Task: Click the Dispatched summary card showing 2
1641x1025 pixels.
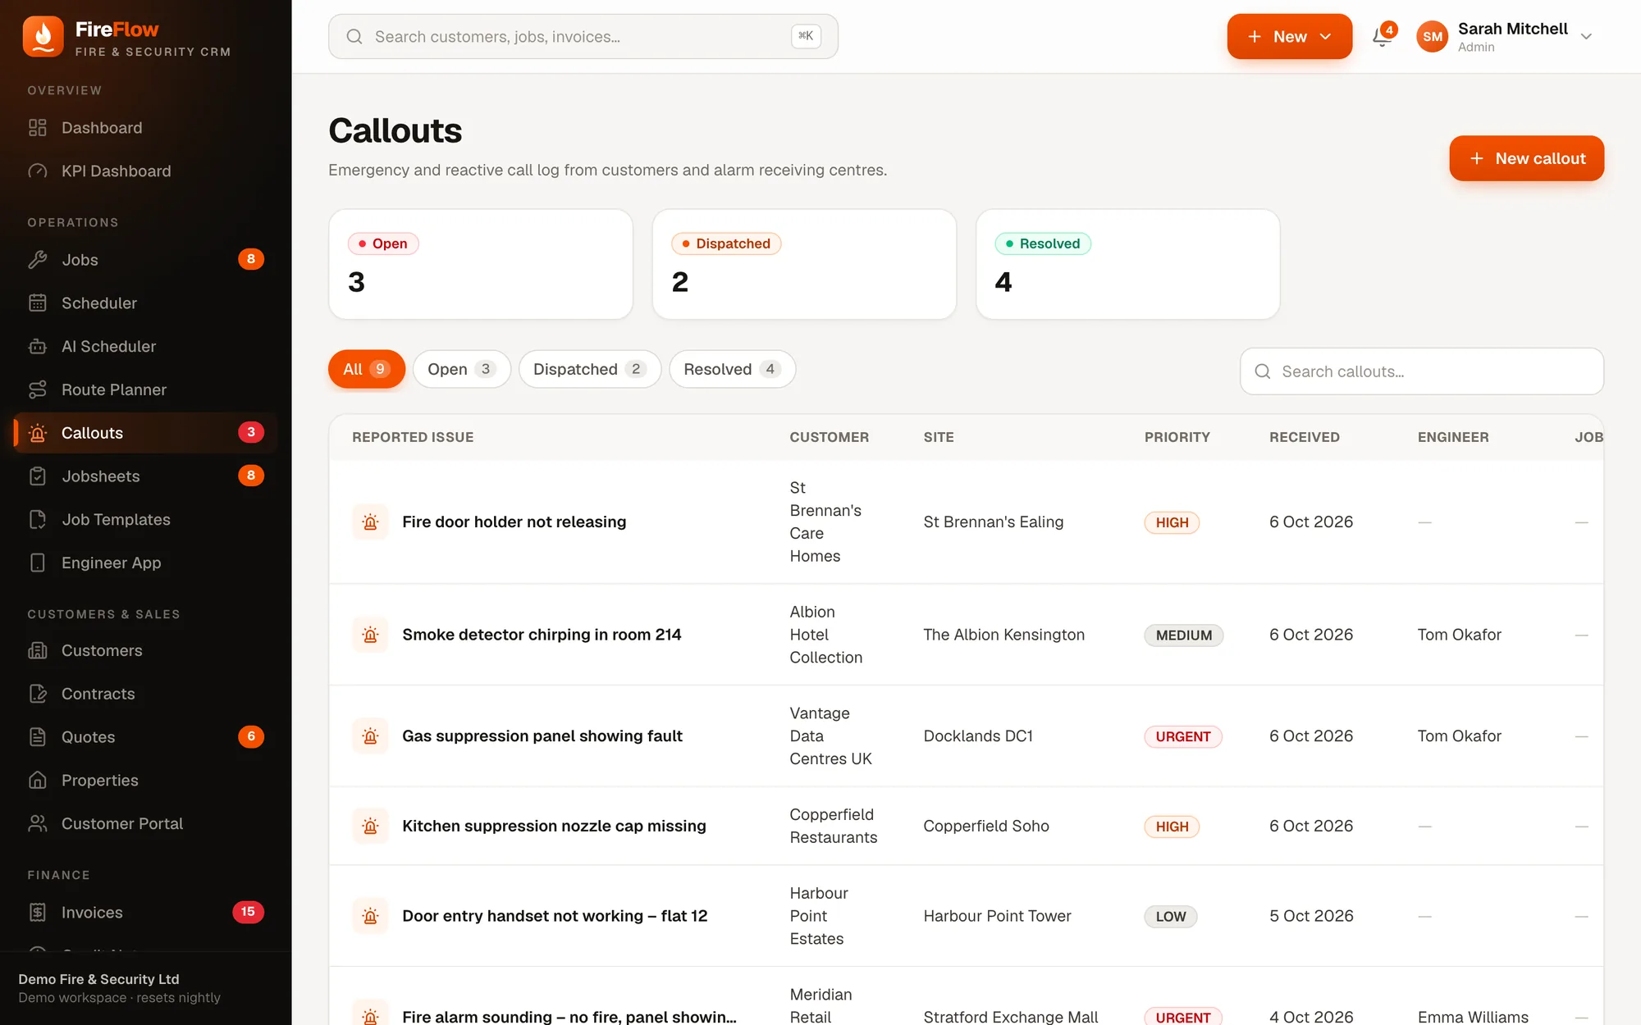Action: [804, 264]
